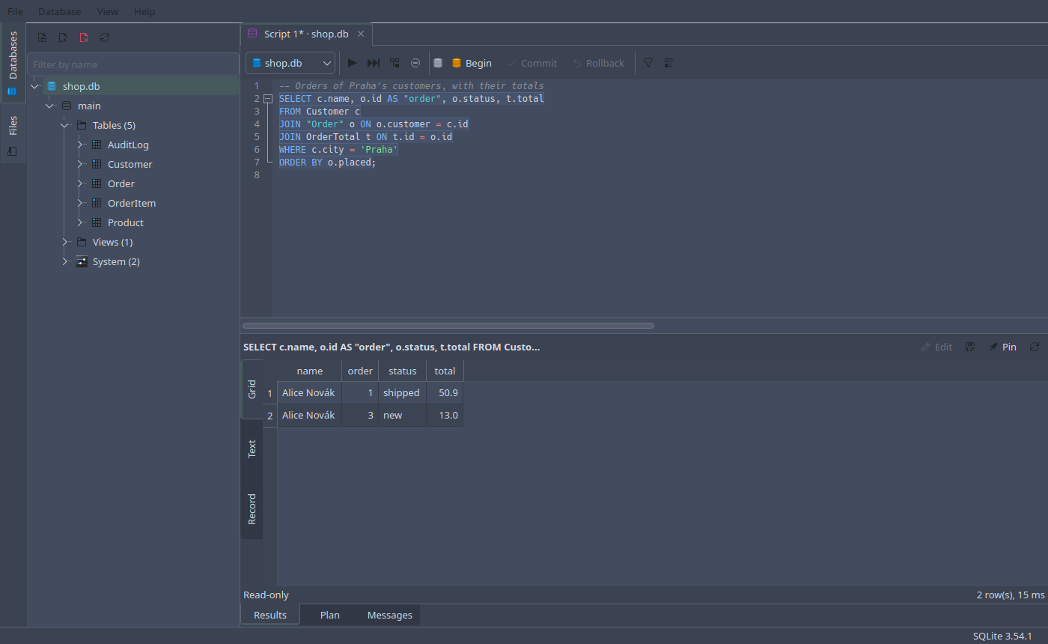Click the name column header
The width and height of the screenshot is (1048, 644).
pyautogui.click(x=309, y=371)
